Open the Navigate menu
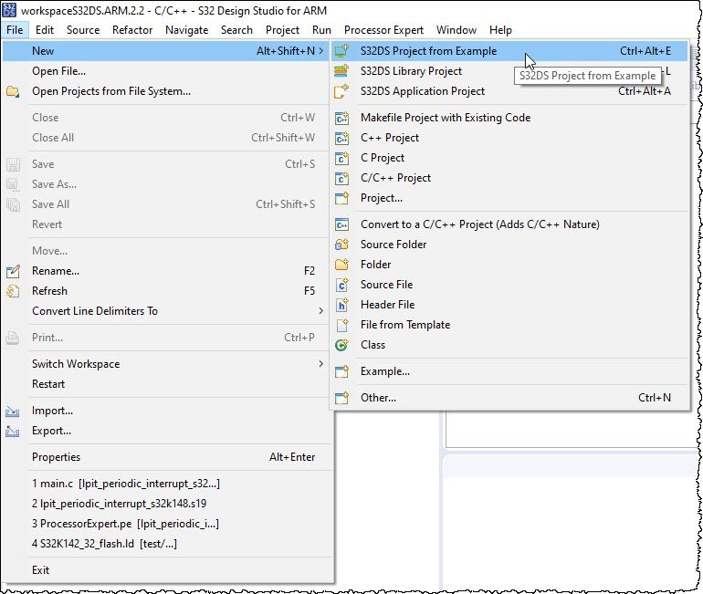 pyautogui.click(x=186, y=30)
